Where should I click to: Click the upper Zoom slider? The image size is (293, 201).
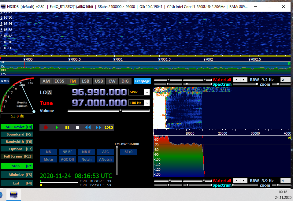(x=281, y=84)
